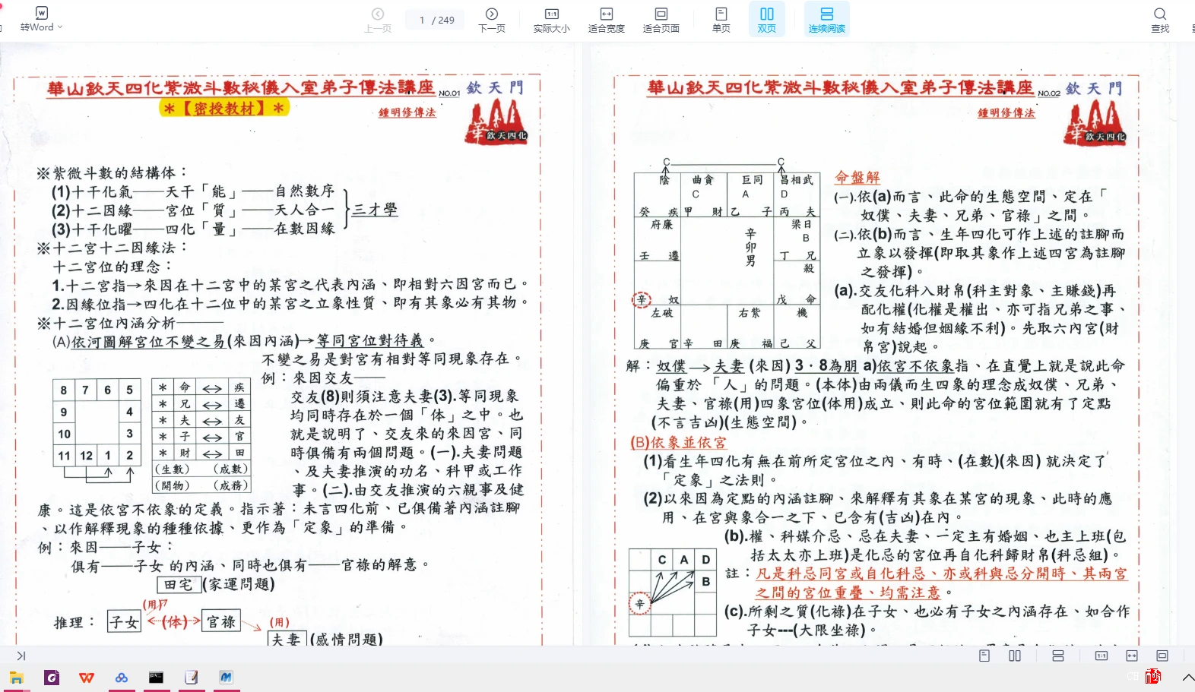The image size is (1195, 692).
Task: Click the 田宅 boxed text
Action: point(178,585)
